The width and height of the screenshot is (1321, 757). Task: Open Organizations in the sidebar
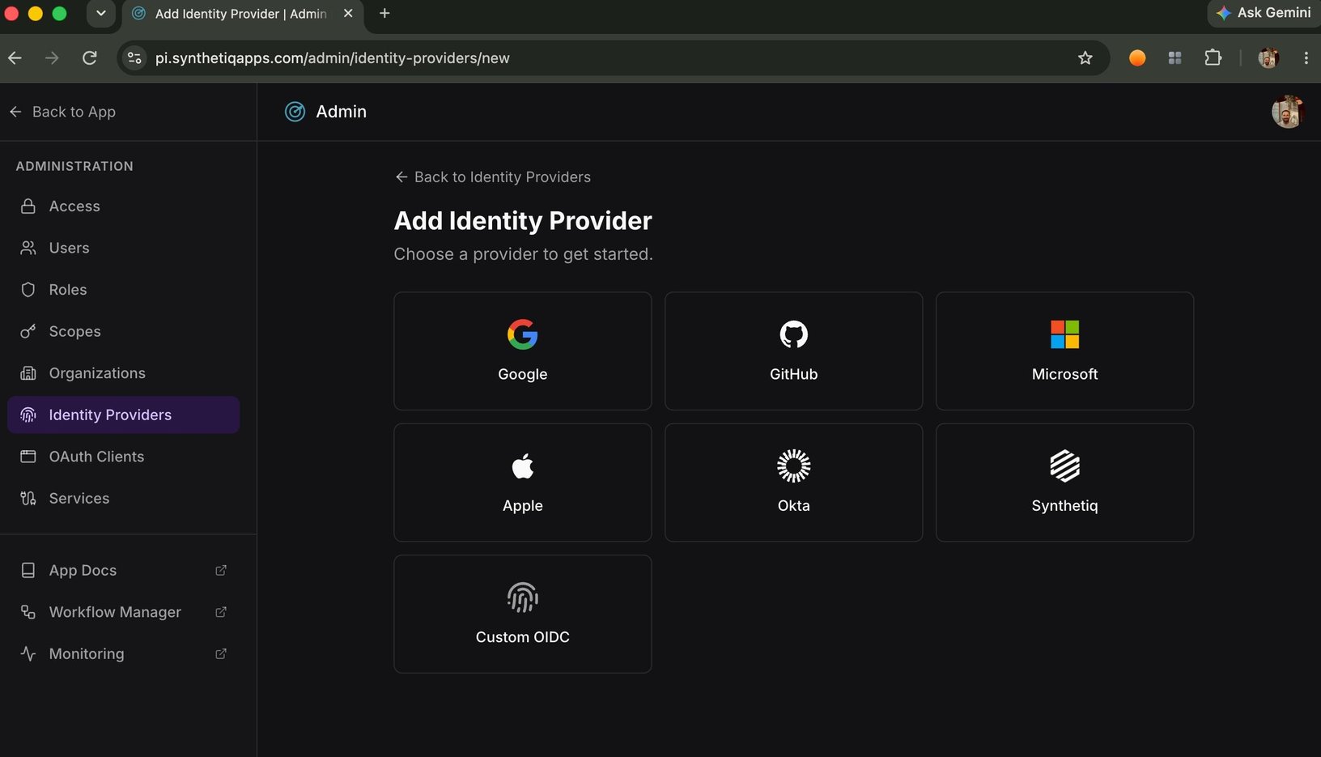[x=124, y=373]
